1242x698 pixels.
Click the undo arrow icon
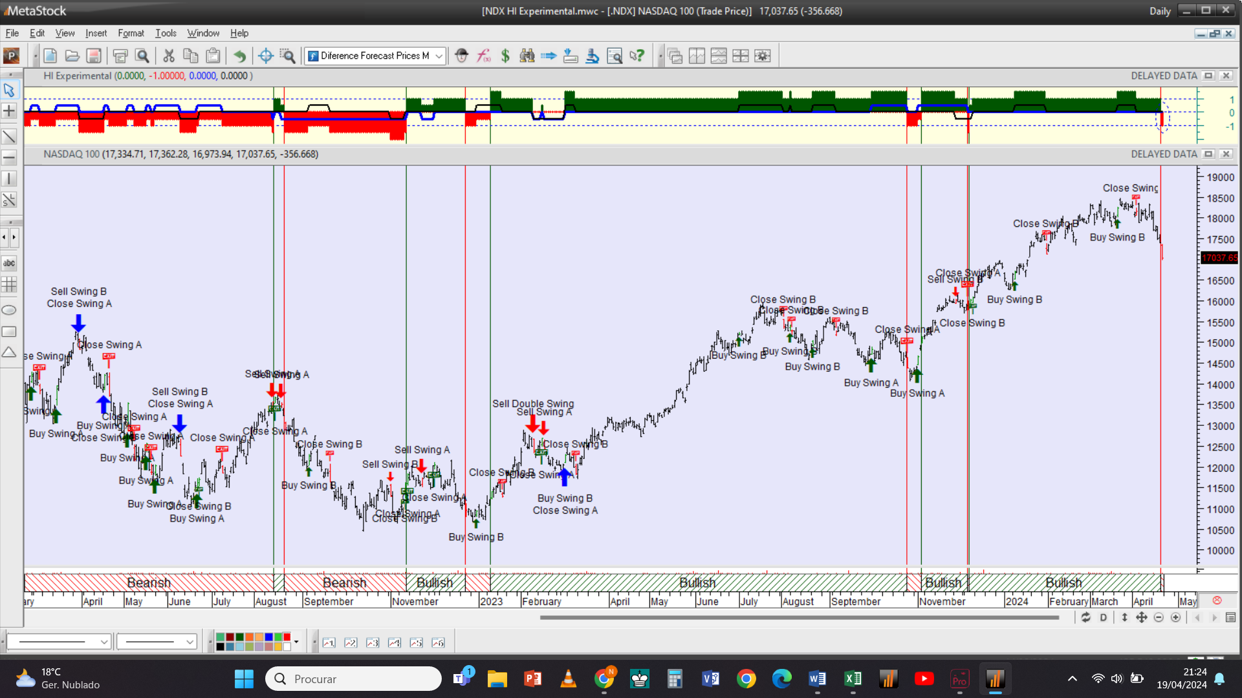(239, 56)
